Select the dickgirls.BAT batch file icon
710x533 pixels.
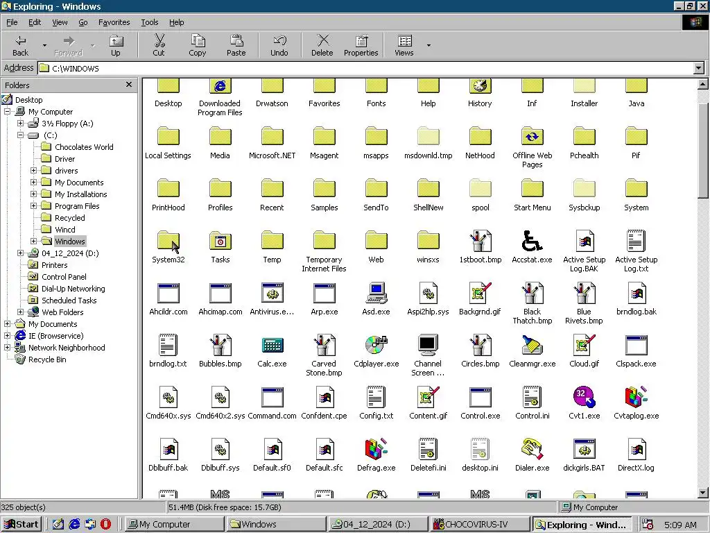(x=584, y=450)
